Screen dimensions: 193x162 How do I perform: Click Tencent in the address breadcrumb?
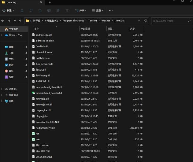click(x=93, y=21)
